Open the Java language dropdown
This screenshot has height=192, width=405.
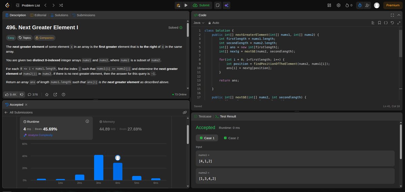pyautogui.click(x=199, y=23)
